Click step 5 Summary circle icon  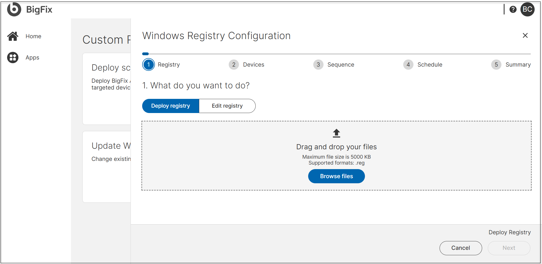click(496, 65)
